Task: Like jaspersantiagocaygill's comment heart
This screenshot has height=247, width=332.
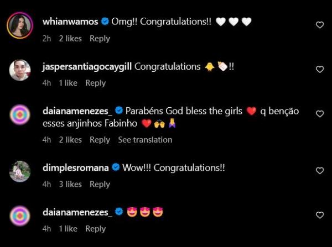Action: (320, 69)
